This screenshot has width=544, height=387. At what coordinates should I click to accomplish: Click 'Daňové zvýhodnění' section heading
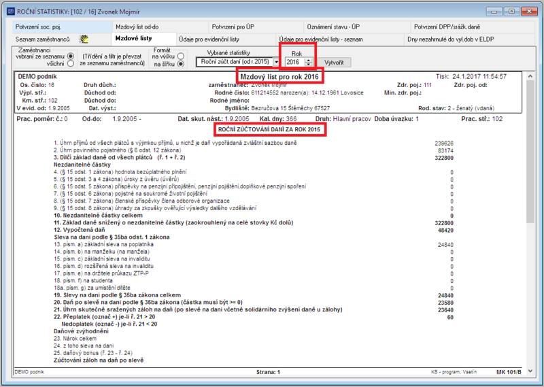coord(81,331)
